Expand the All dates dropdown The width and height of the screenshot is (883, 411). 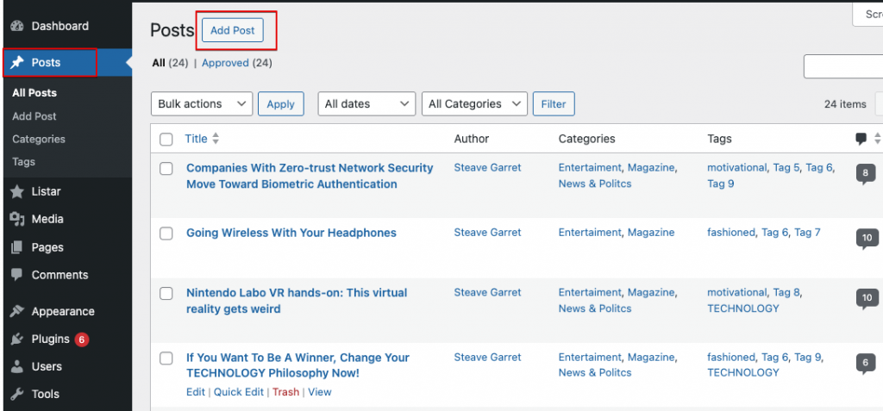[366, 104]
